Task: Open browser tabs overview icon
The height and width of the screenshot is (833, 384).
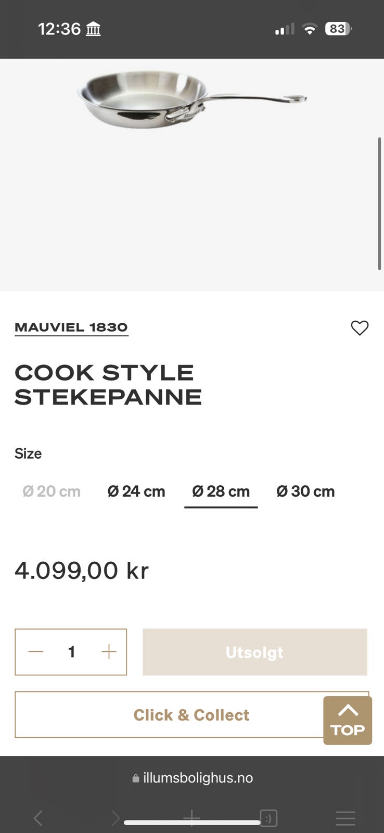Action: (268, 818)
